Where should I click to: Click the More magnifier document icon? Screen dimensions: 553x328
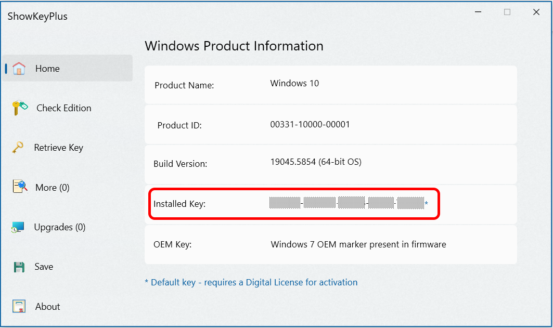20,187
